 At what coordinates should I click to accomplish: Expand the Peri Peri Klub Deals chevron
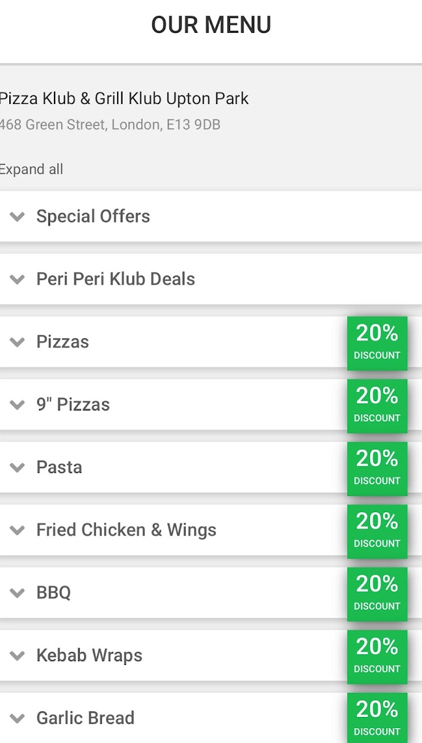point(17,279)
